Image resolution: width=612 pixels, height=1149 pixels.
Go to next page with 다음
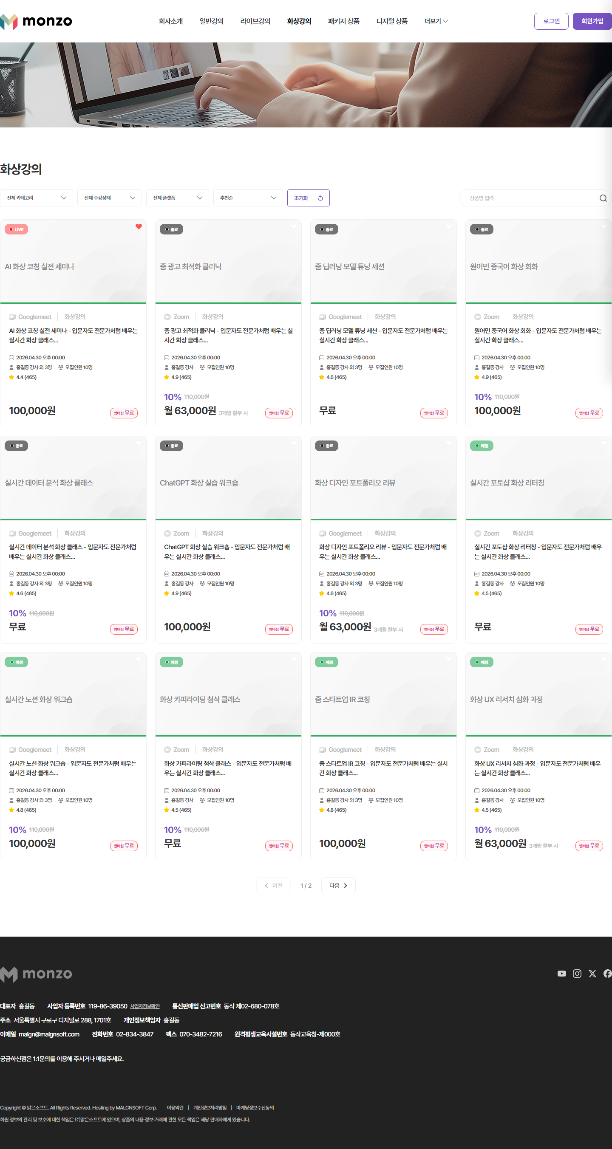coord(338,885)
